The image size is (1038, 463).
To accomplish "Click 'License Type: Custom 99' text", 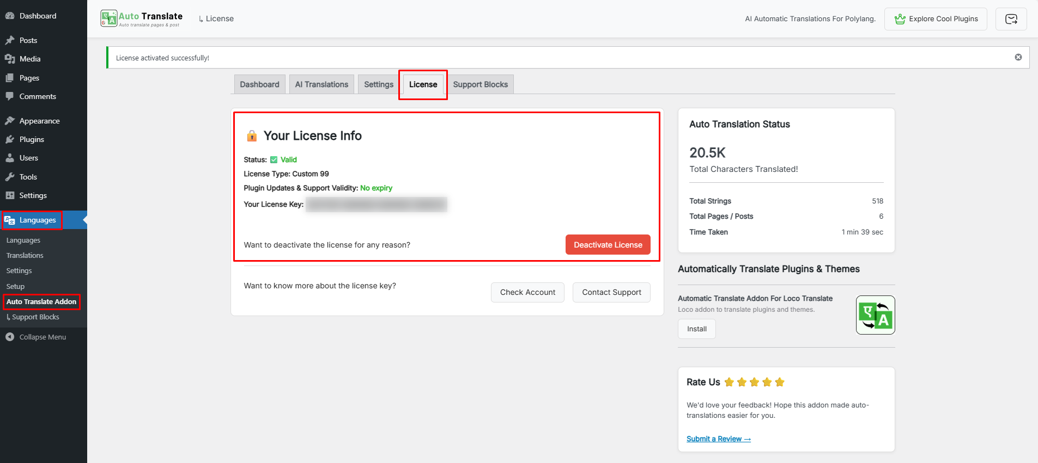I will click(x=286, y=174).
